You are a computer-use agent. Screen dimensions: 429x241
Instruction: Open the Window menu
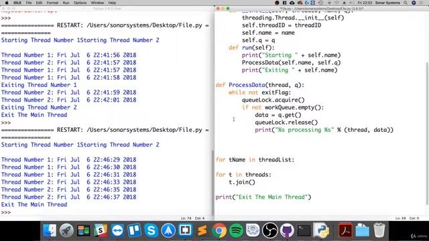pyautogui.click(x=97, y=3)
